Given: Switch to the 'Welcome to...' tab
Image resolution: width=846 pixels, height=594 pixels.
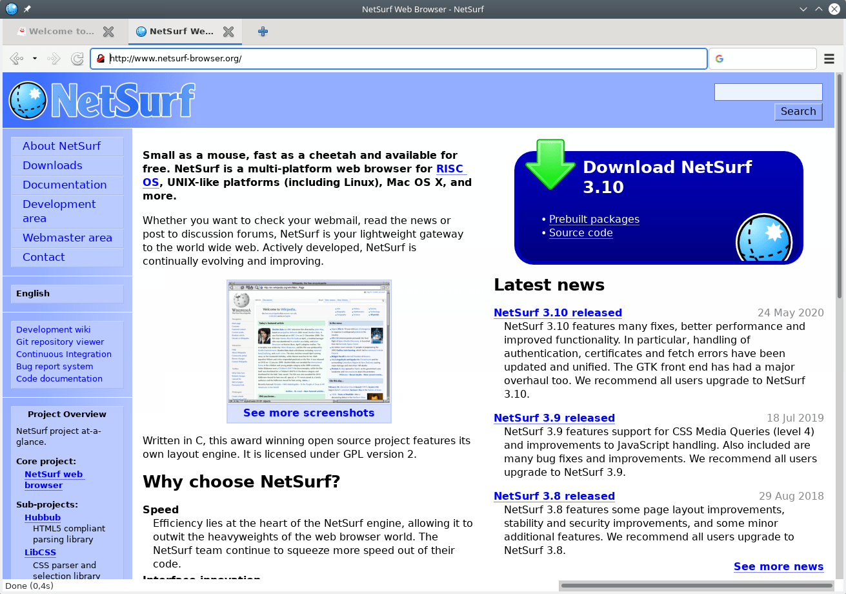Looking at the screenshot, I should click(55, 31).
